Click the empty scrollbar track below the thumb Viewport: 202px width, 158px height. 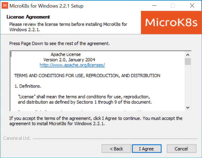188,85
